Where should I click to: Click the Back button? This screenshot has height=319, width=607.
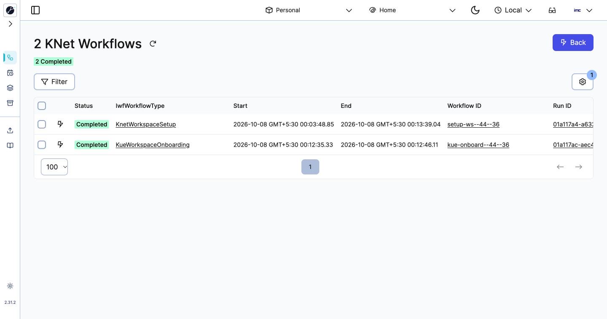click(x=573, y=43)
